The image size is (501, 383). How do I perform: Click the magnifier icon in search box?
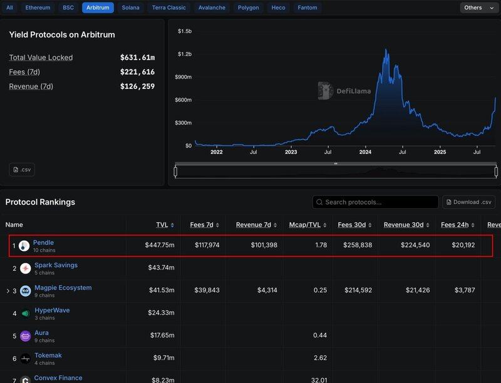tap(319, 202)
